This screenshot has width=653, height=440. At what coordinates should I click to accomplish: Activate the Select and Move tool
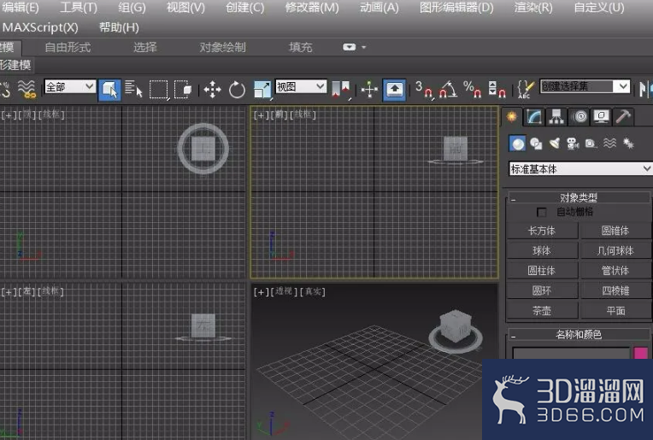[x=212, y=90]
